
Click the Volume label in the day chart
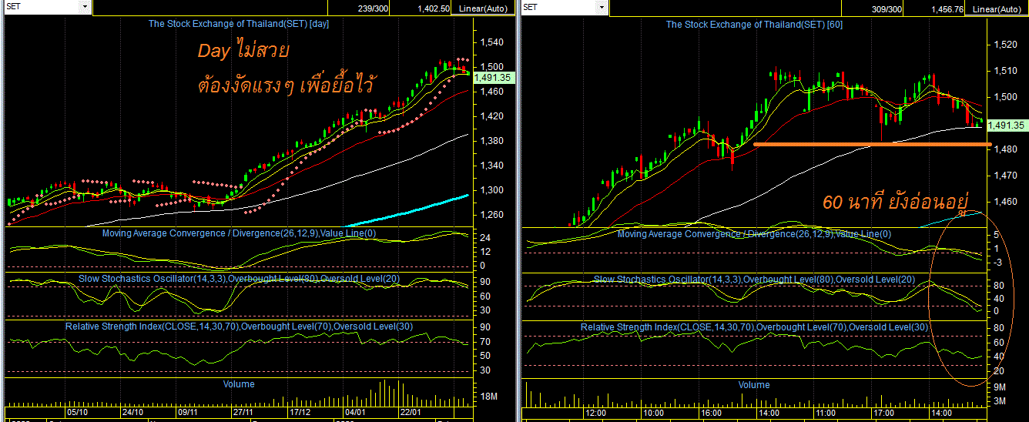pyautogui.click(x=239, y=383)
